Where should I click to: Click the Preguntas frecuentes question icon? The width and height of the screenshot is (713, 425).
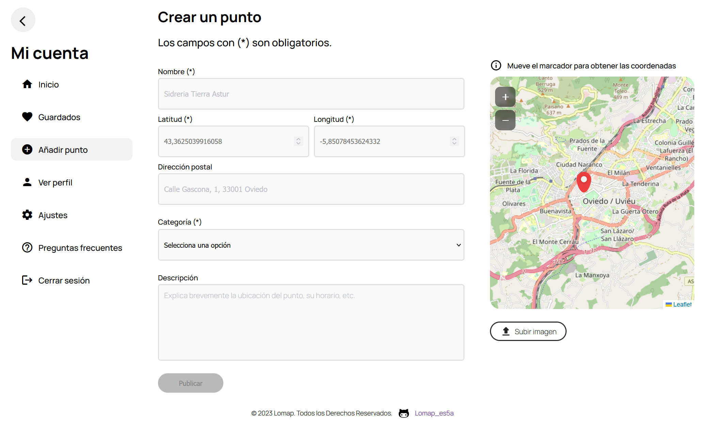(27, 247)
